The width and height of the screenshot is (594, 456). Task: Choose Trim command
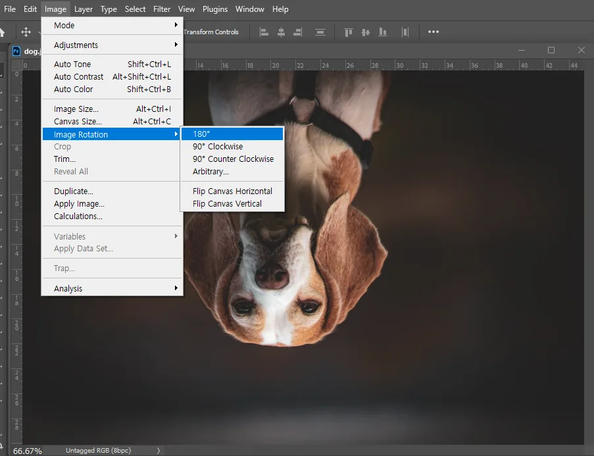point(112,159)
